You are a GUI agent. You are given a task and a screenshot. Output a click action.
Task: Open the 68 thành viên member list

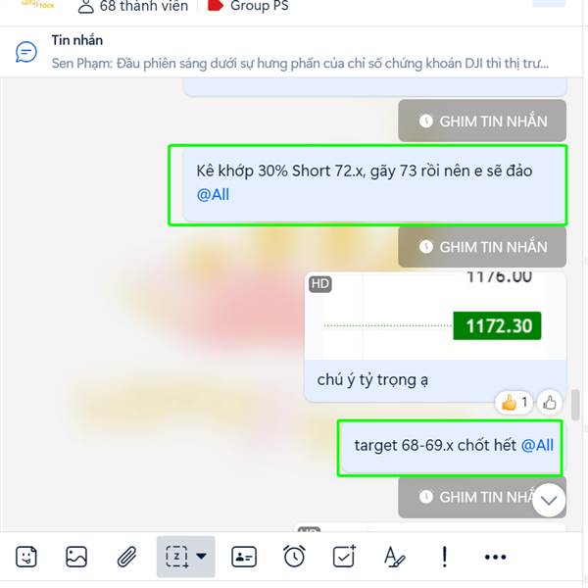(x=133, y=6)
